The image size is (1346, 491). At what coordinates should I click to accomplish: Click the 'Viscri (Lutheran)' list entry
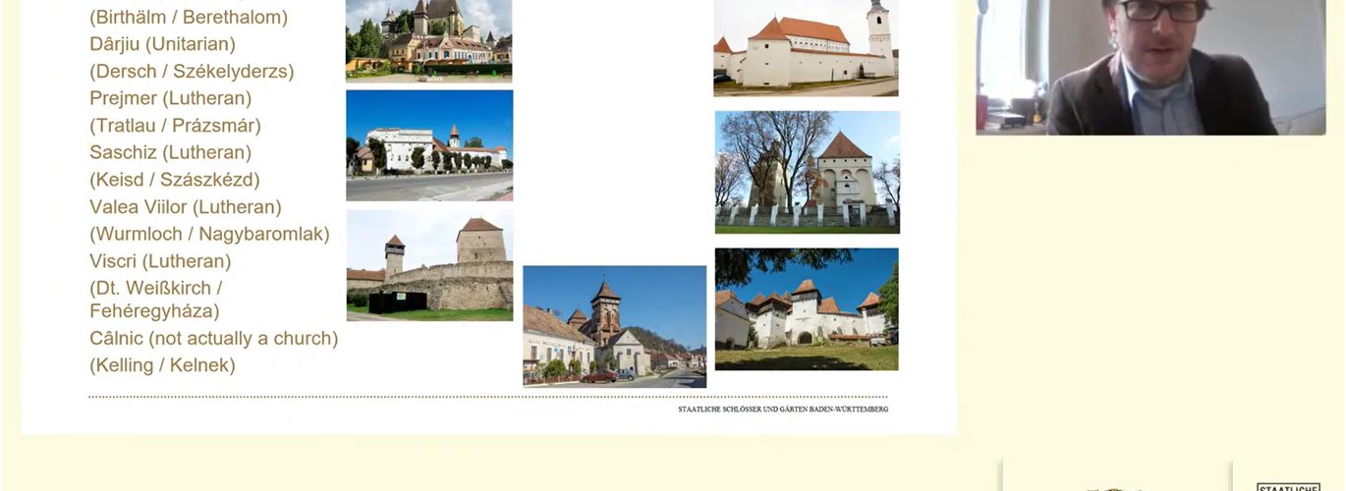160,261
